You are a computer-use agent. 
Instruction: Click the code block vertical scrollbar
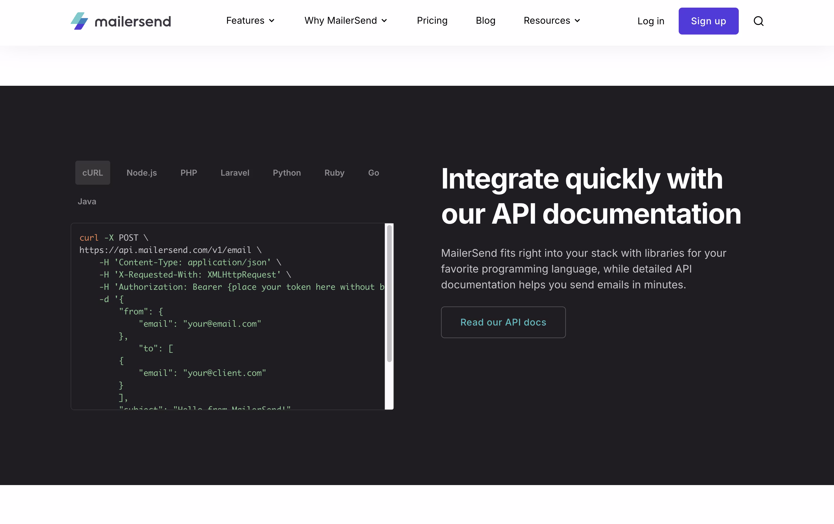[389, 294]
